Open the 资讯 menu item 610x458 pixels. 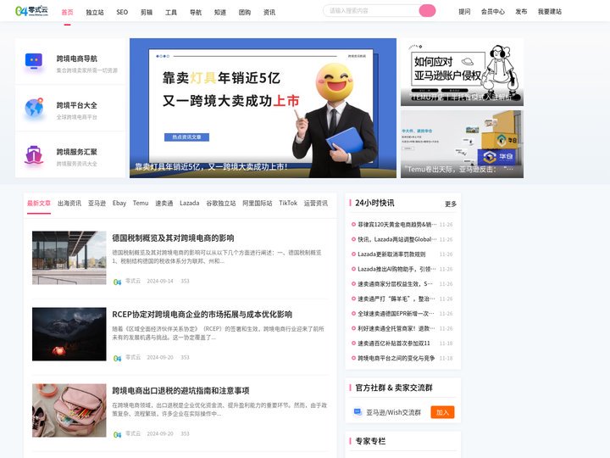[269, 13]
